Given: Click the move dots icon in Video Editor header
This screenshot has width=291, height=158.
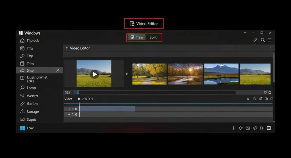Looking at the screenshot, I should [x=271, y=48].
